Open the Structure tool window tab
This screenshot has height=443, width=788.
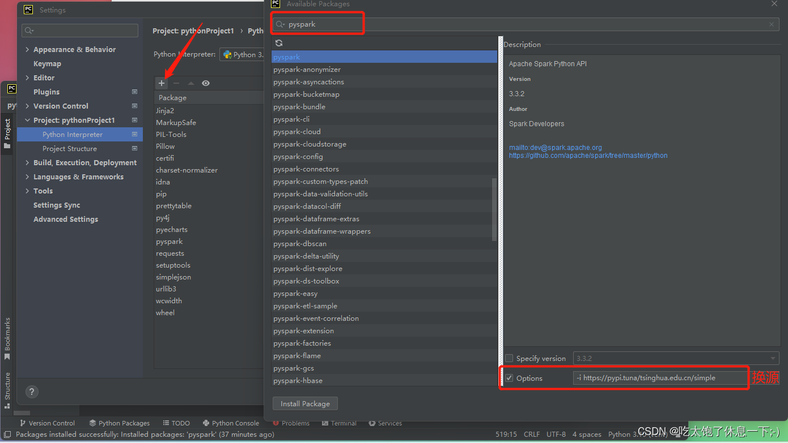tap(7, 390)
